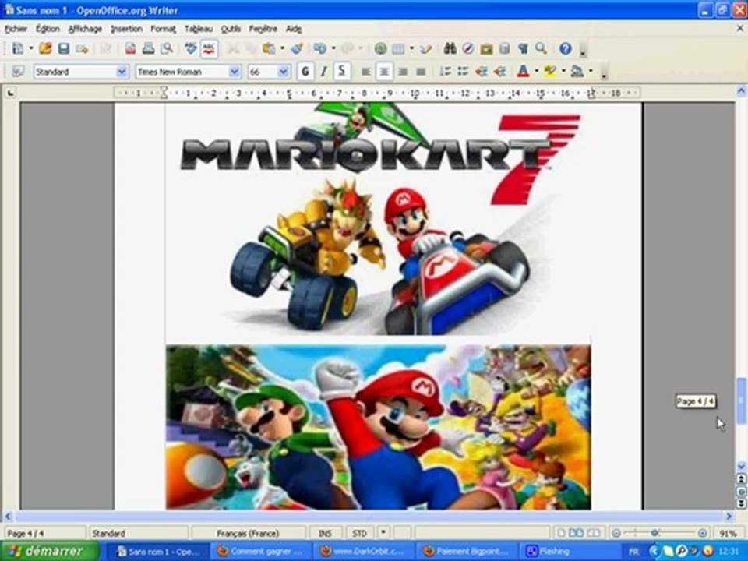Justify the paragraph text
This screenshot has width=748, height=561.
click(421, 72)
